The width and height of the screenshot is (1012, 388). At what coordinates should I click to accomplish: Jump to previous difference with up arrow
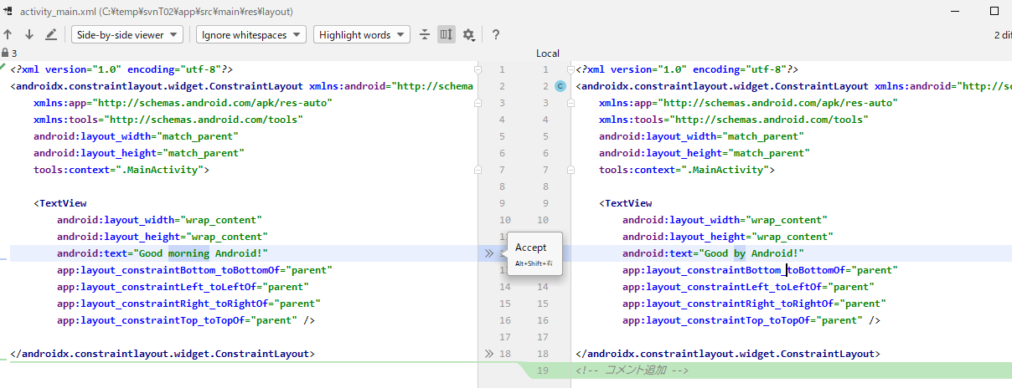click(8, 35)
